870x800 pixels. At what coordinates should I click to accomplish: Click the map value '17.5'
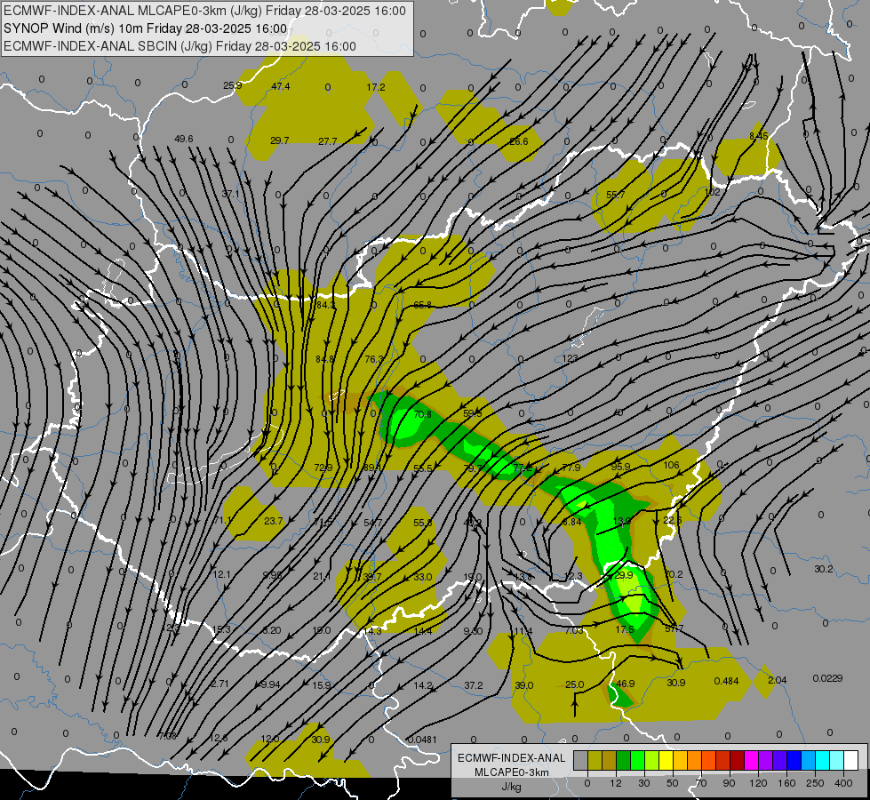point(624,629)
